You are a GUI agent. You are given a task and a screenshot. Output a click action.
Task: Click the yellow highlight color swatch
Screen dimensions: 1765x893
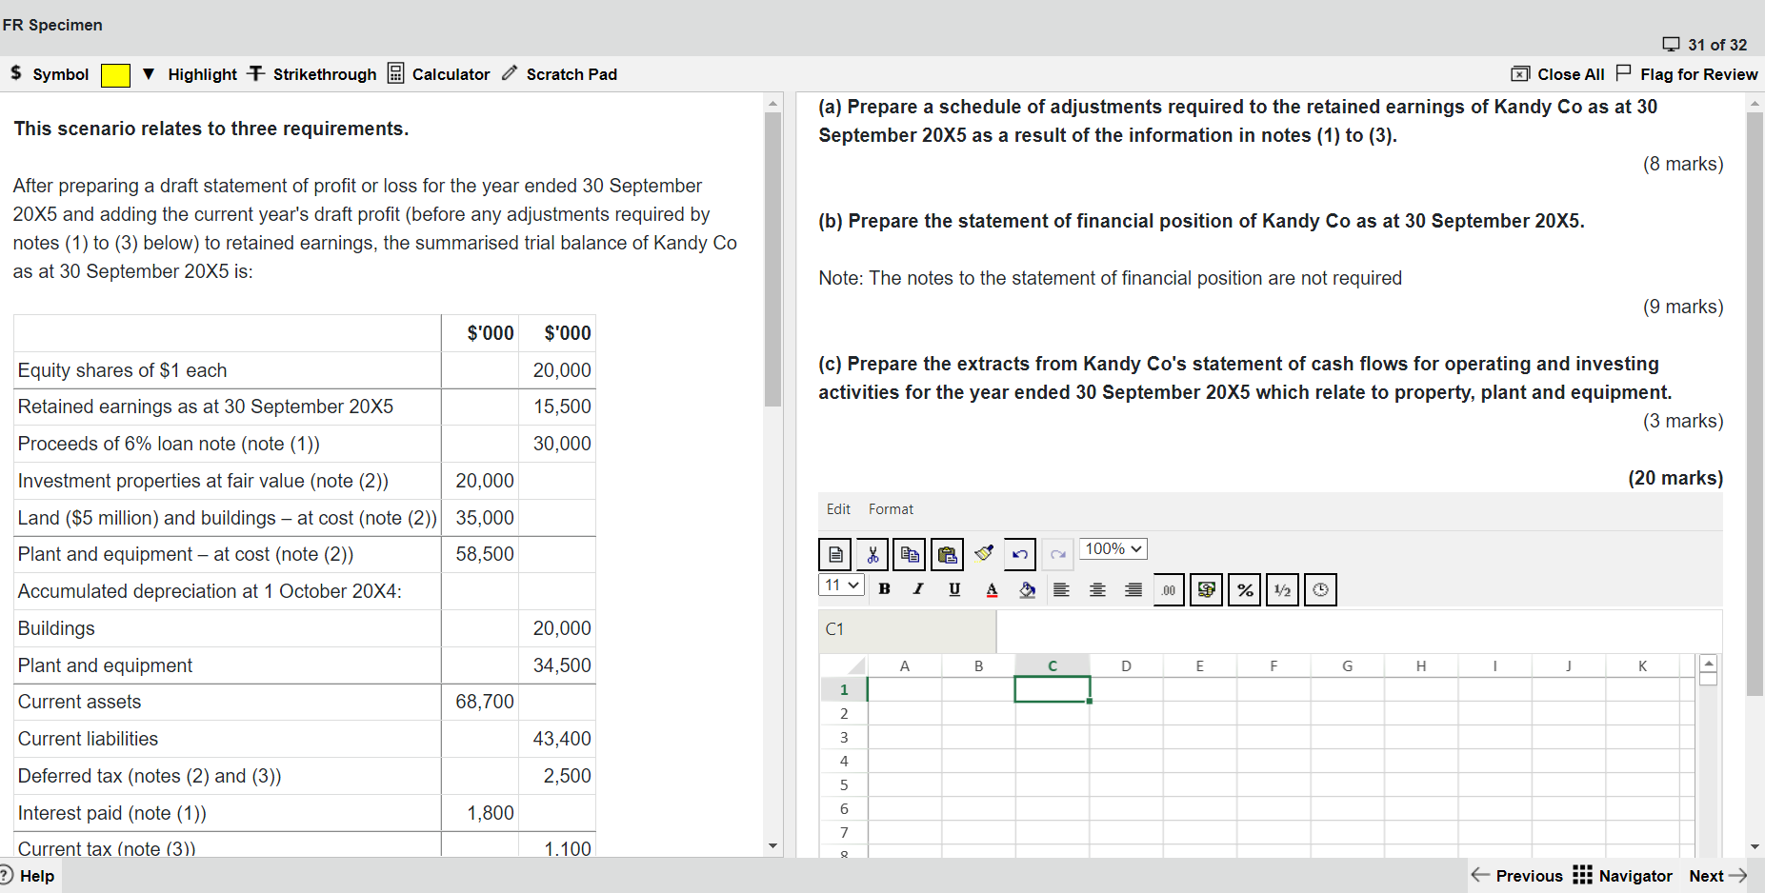[115, 75]
